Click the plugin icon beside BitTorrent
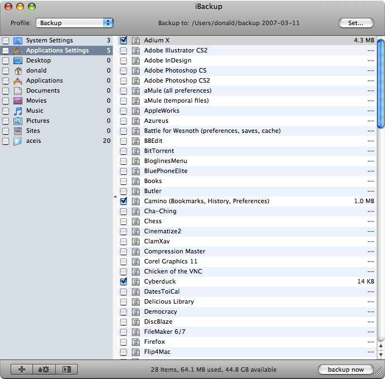 136,151
